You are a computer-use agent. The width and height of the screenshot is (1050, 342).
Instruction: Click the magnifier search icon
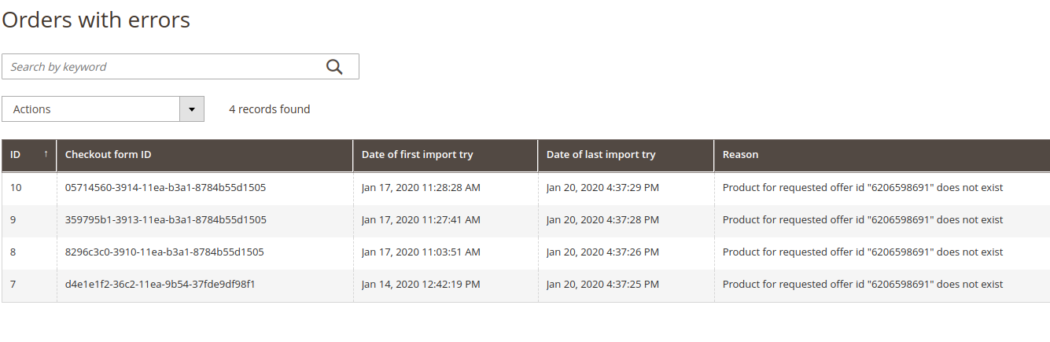pos(334,67)
